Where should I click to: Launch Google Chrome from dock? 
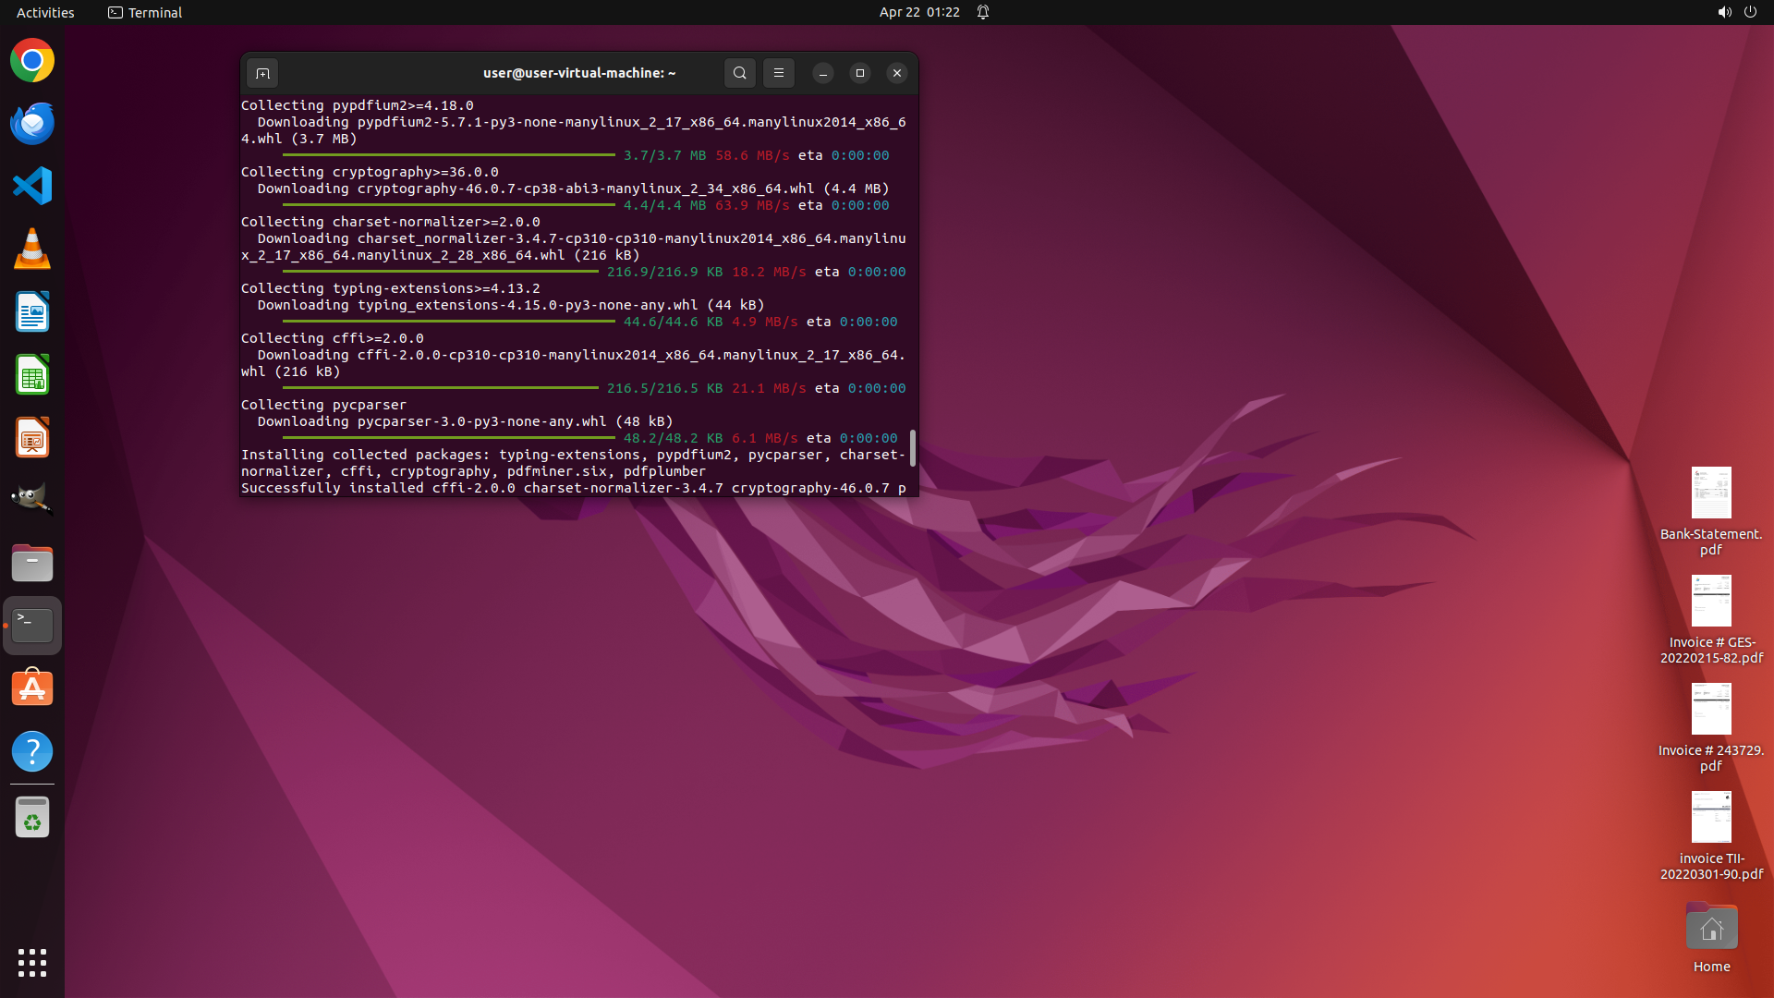[32, 61]
